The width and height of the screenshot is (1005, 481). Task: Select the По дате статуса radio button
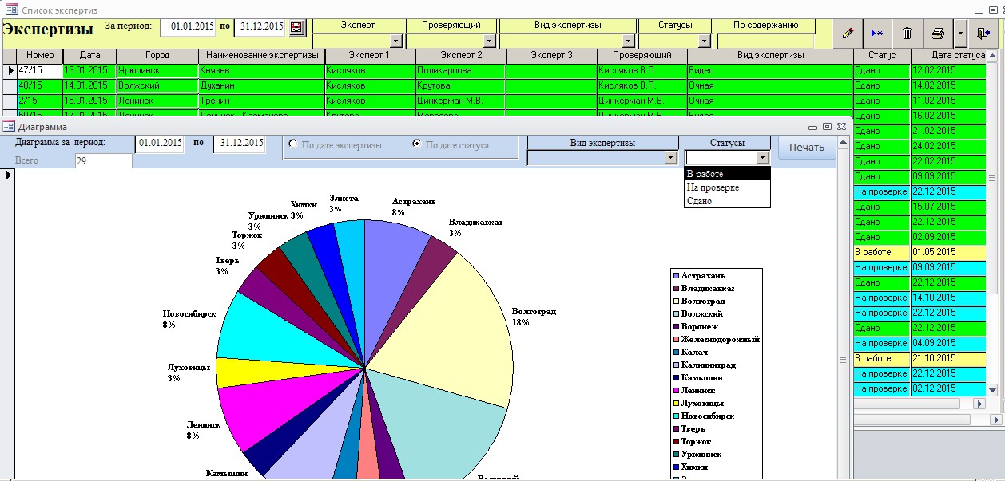[416, 144]
